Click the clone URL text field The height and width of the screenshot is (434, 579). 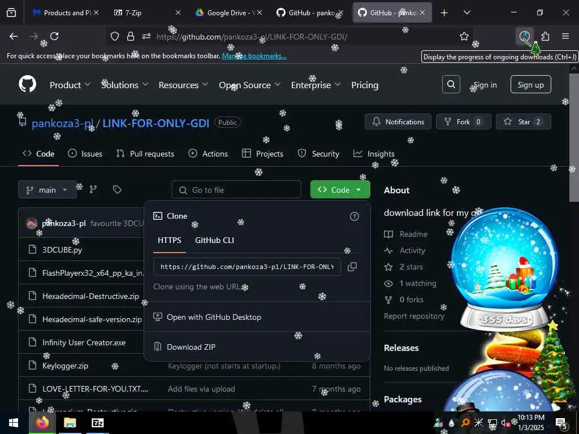(247, 267)
